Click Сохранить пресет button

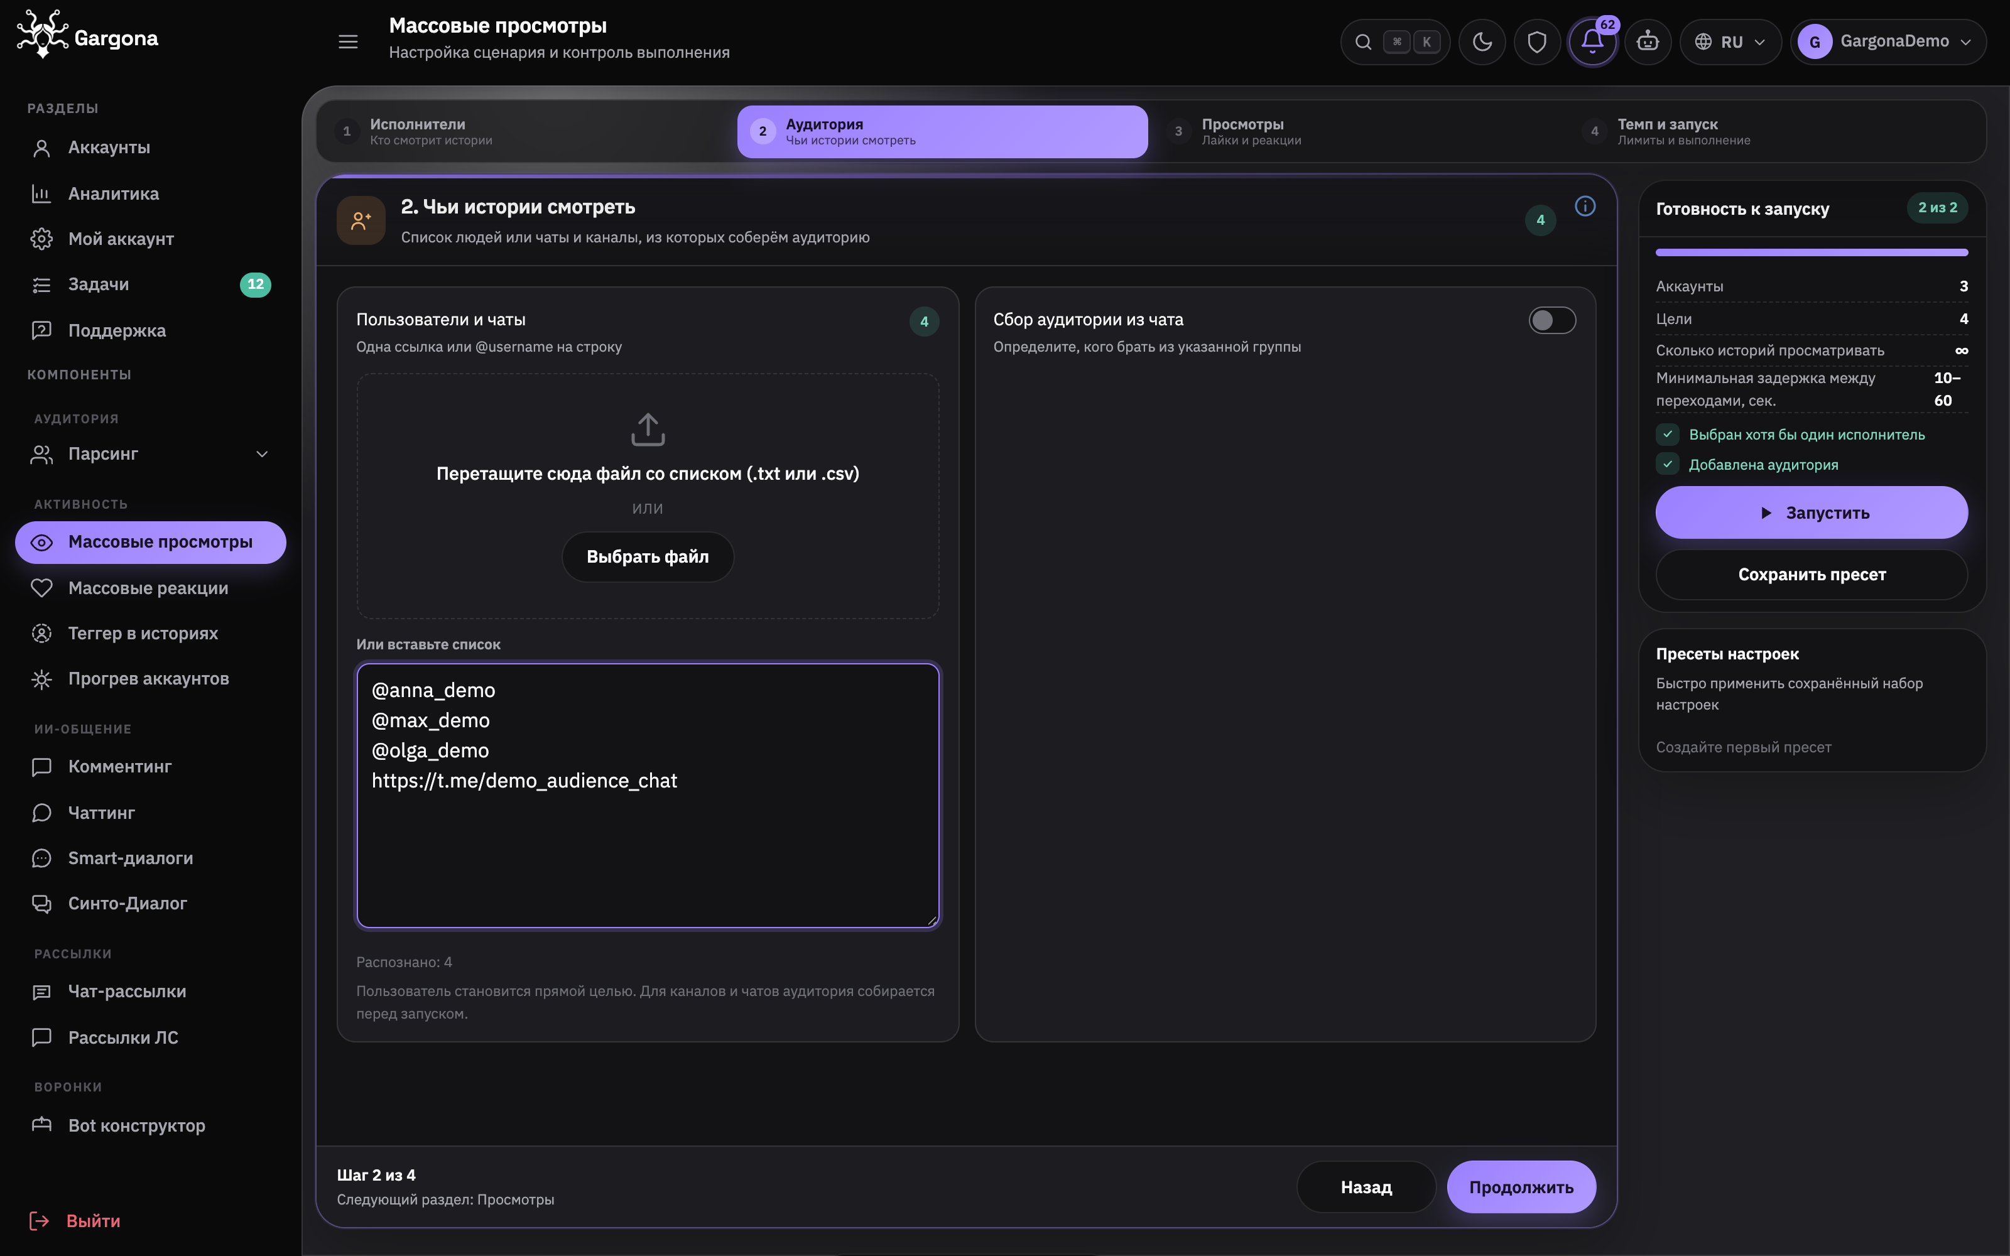[x=1812, y=575]
